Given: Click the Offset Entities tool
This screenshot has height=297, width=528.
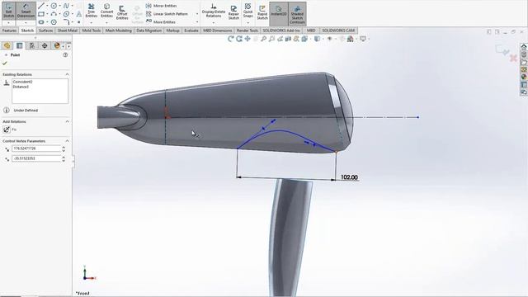Looking at the screenshot, I should tap(122, 13).
